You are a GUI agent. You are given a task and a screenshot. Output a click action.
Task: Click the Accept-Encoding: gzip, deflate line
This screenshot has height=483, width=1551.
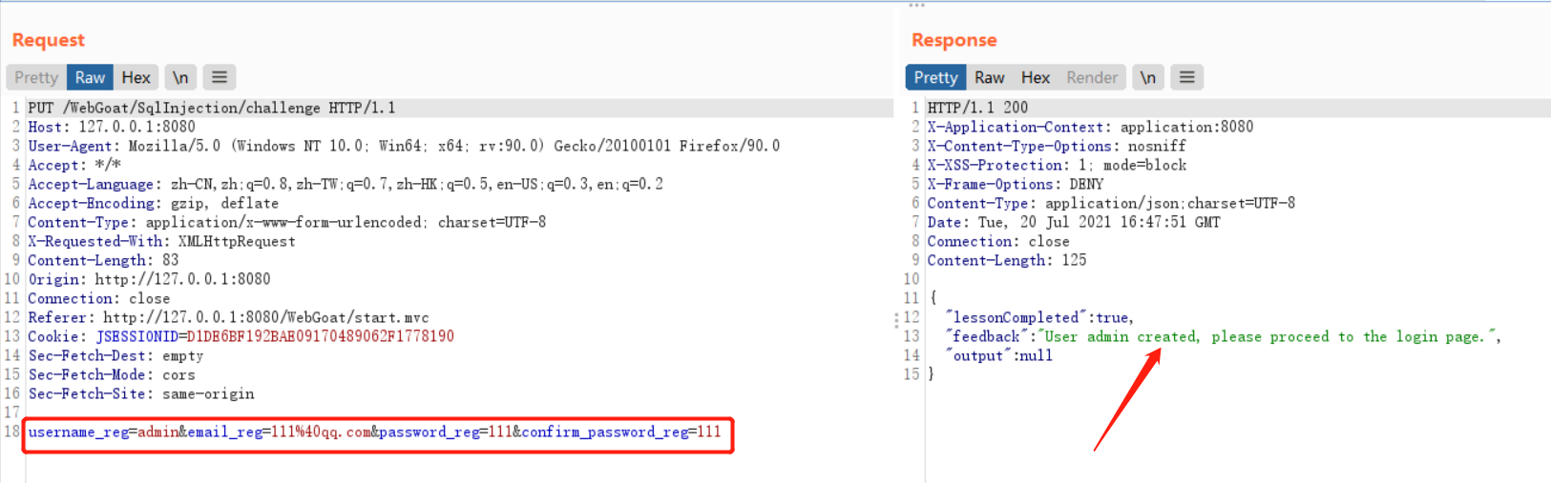pyautogui.click(x=154, y=203)
